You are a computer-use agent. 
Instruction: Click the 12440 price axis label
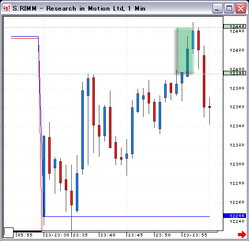point(237,31)
